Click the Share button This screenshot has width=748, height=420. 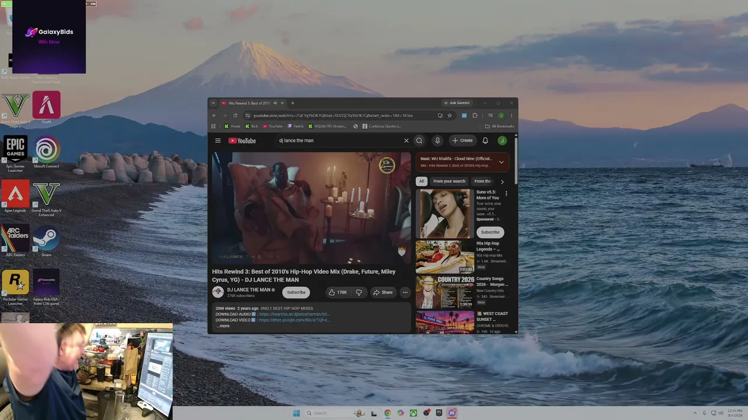383,292
